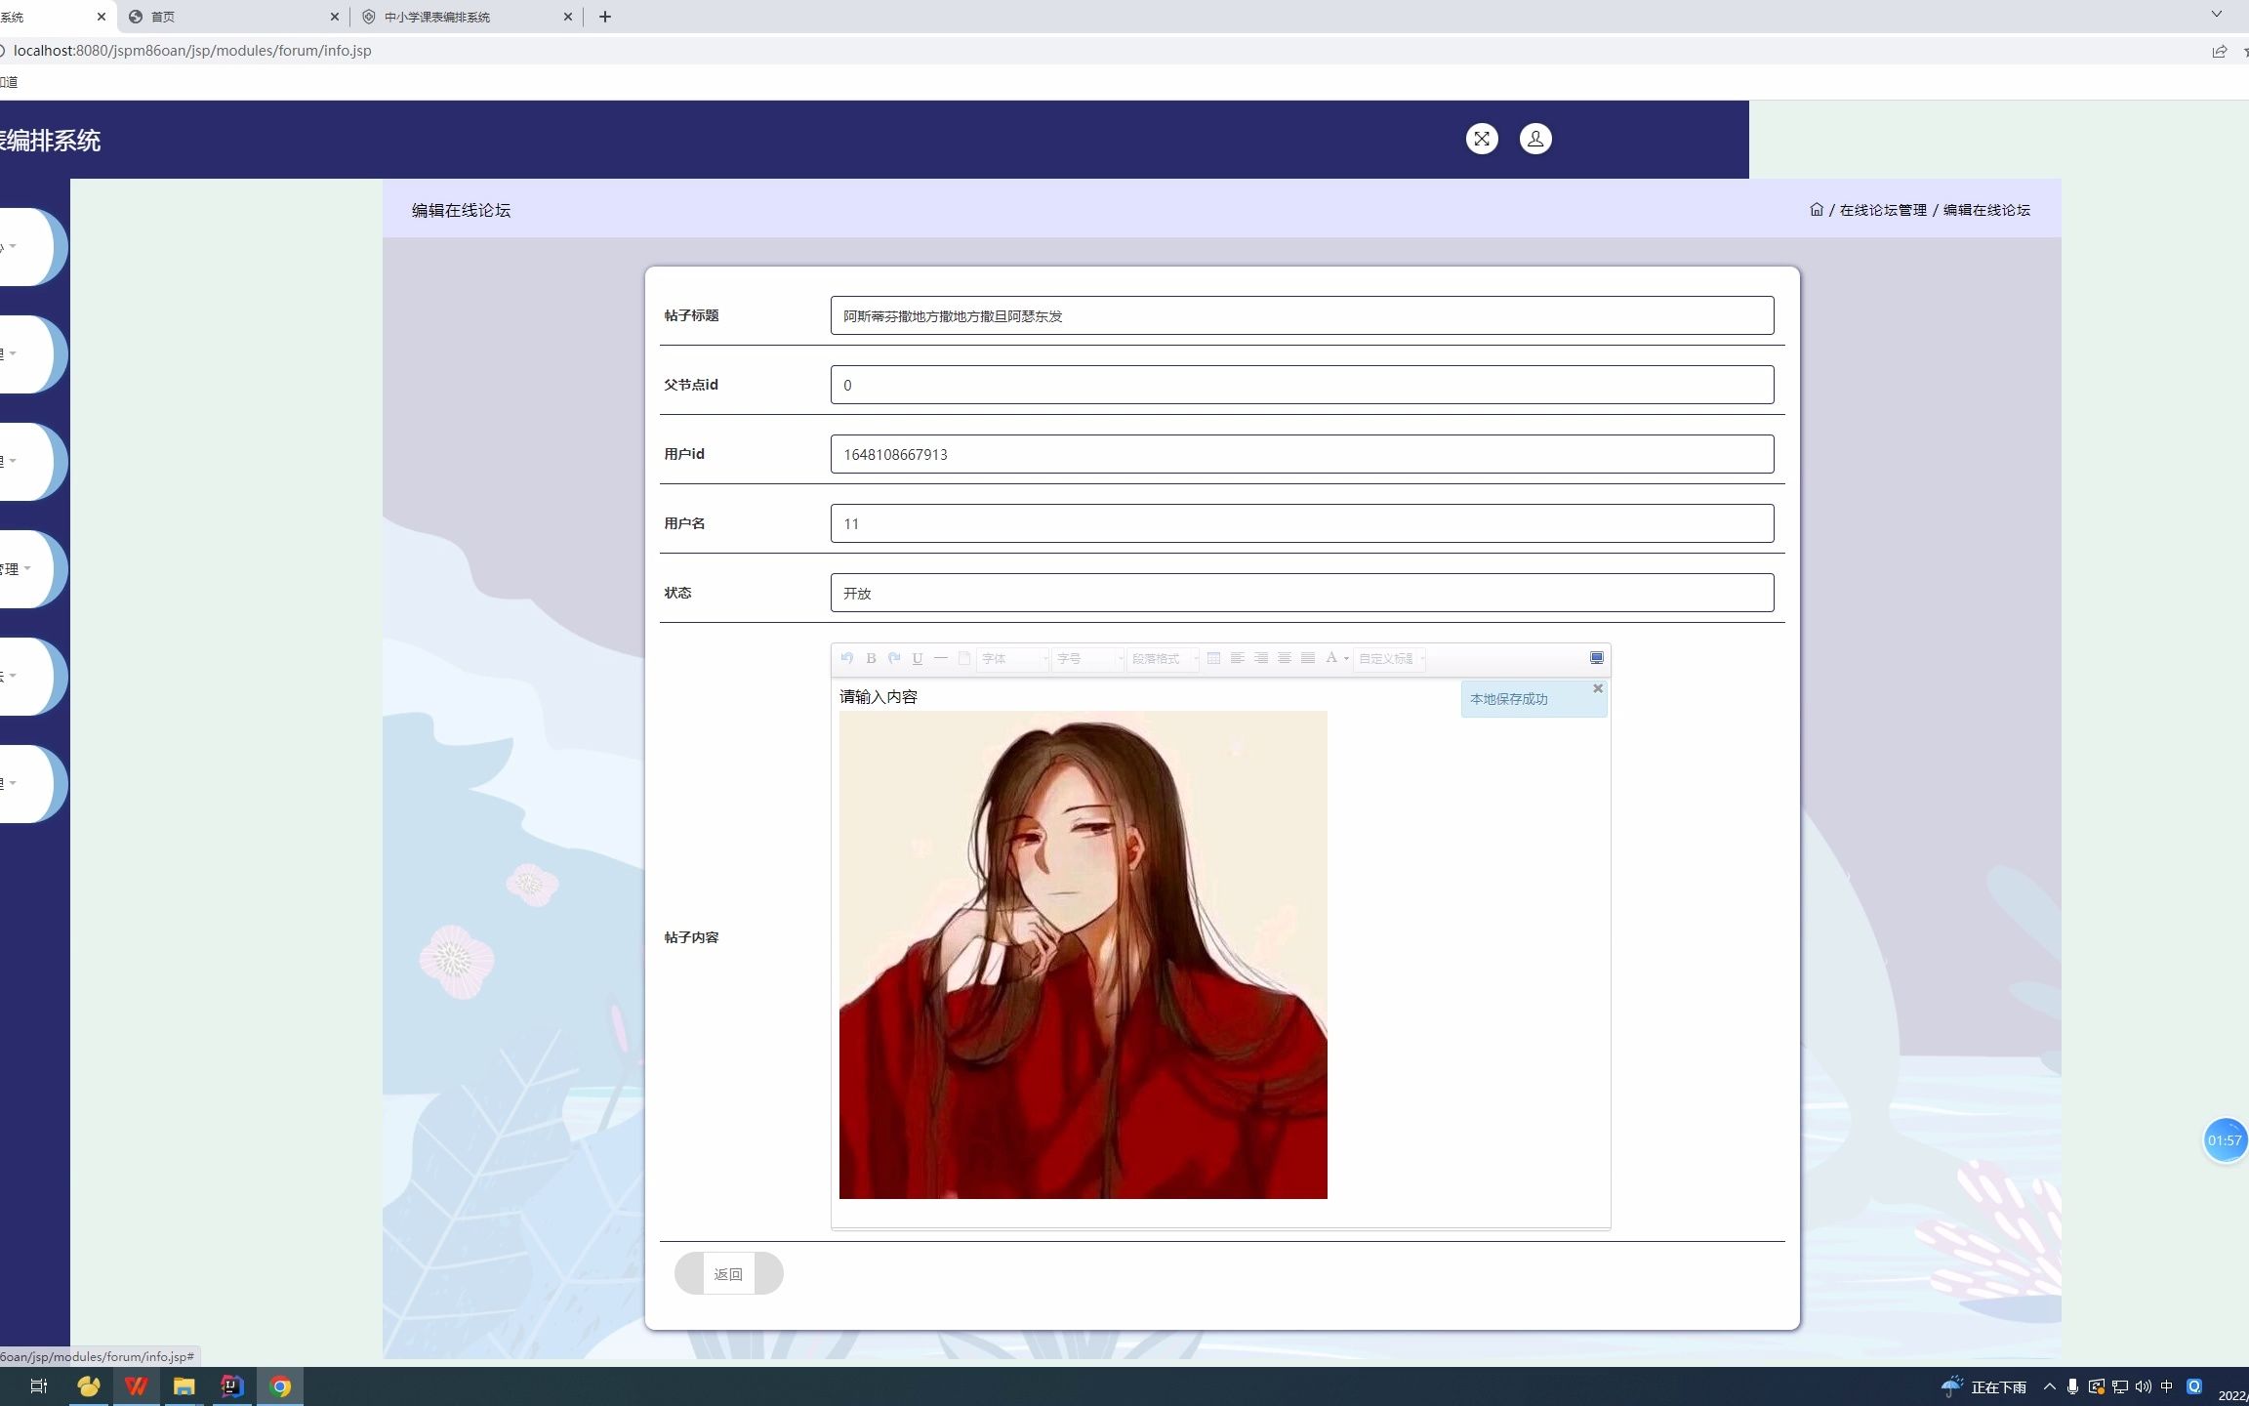
Task: Open the 字号 font size dropdown
Action: pos(1087,659)
